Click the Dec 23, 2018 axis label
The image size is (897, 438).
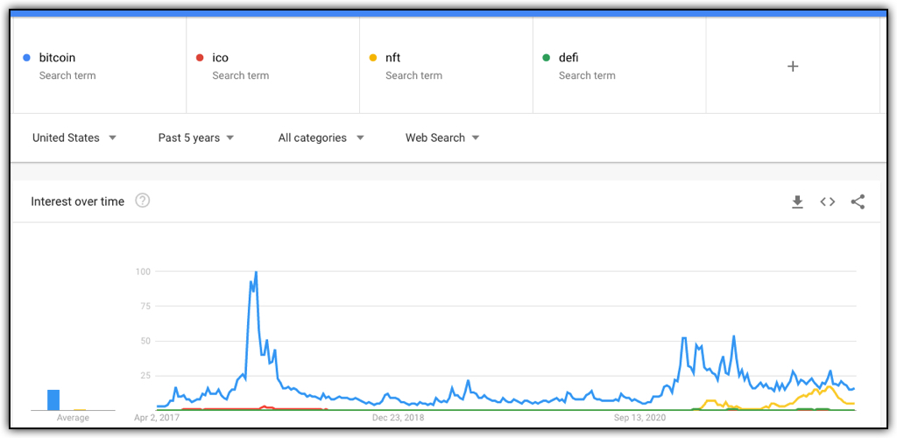pos(399,418)
